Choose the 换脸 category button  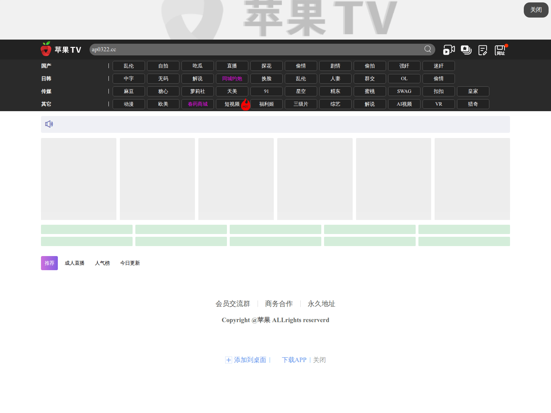coord(267,78)
